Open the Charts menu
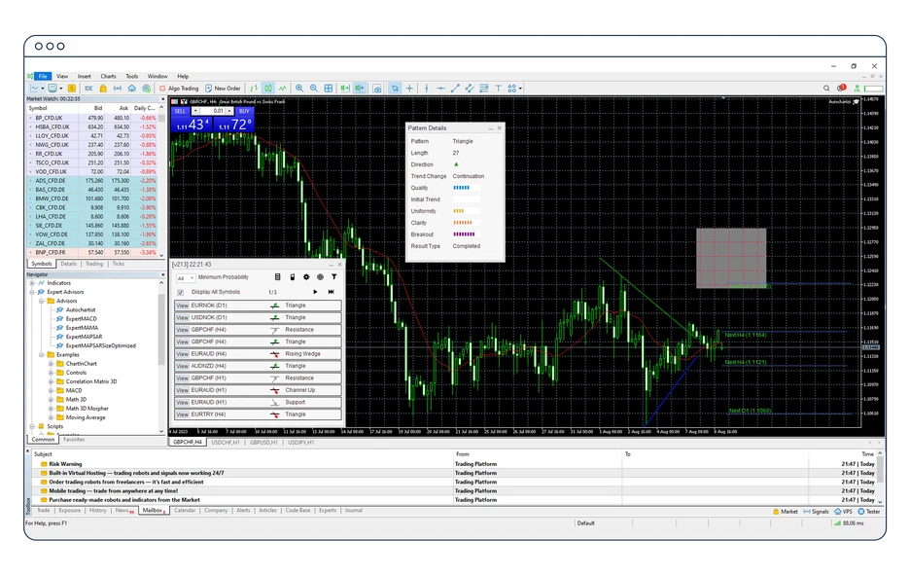The width and height of the screenshot is (910, 575). click(x=108, y=76)
